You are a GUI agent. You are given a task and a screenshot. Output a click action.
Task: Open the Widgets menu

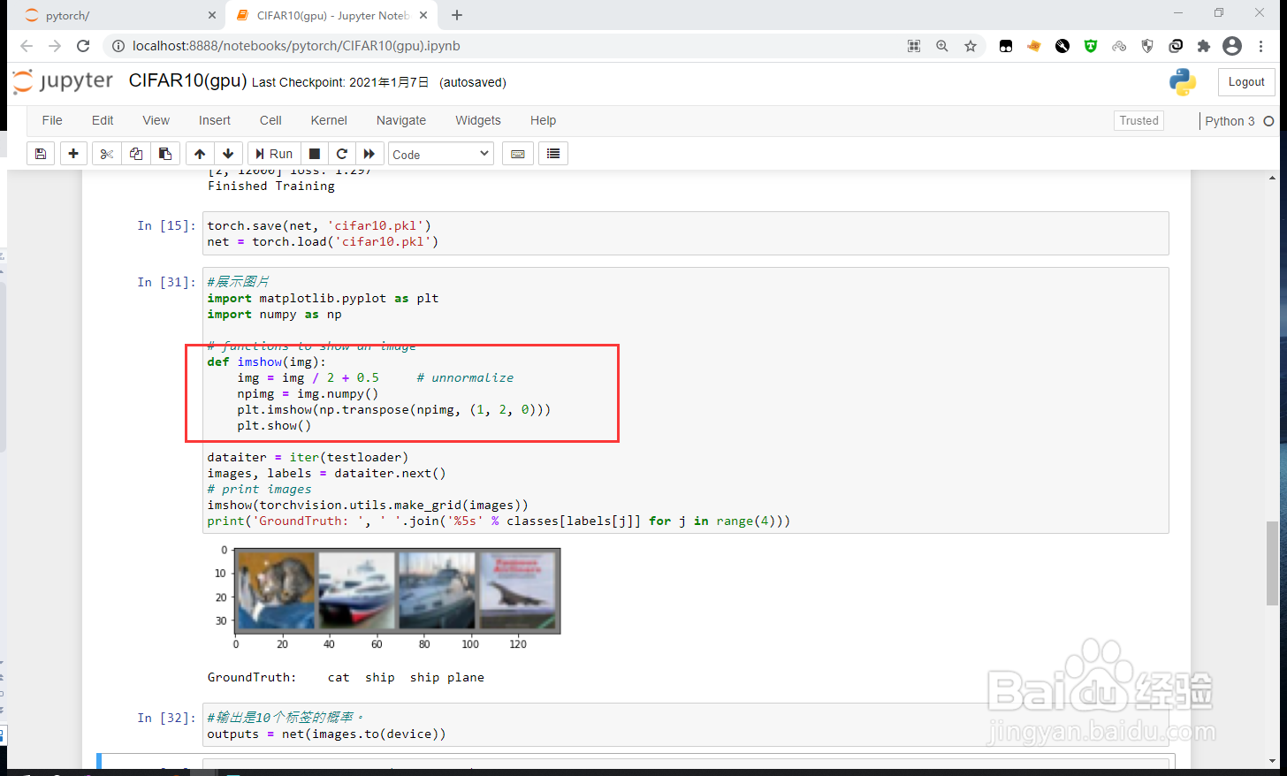click(478, 120)
